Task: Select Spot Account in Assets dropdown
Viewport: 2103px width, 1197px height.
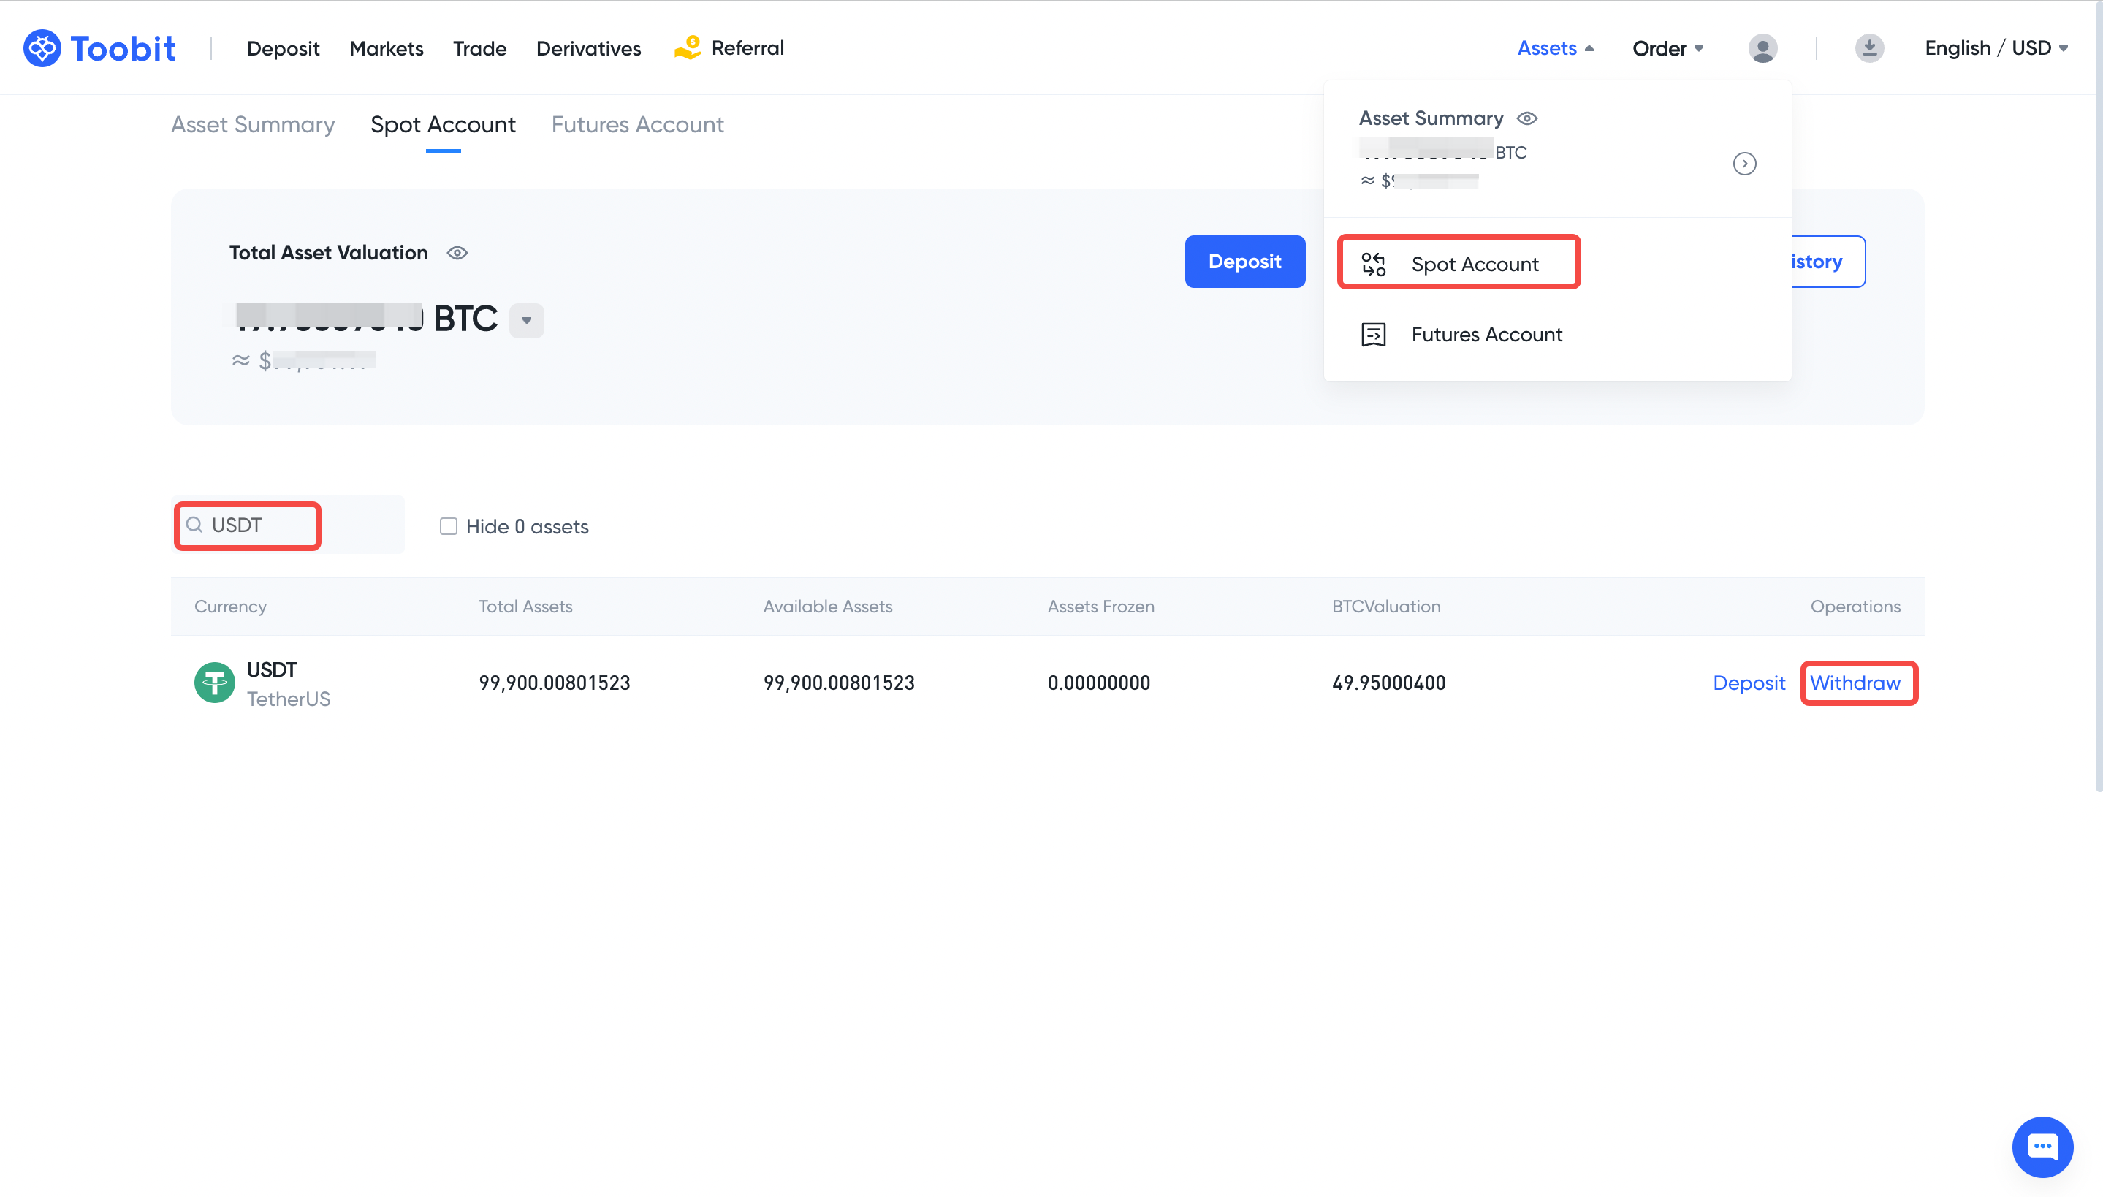Action: (1475, 264)
